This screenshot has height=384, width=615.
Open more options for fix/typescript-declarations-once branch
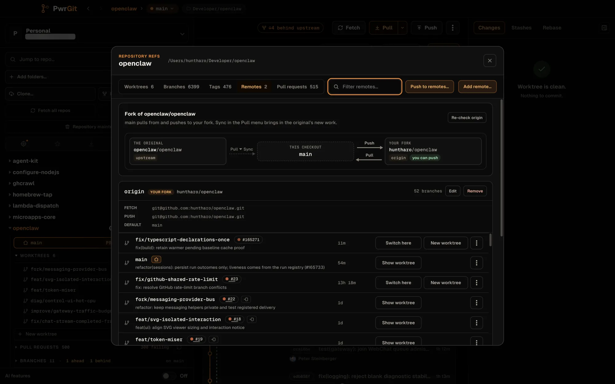click(476, 243)
